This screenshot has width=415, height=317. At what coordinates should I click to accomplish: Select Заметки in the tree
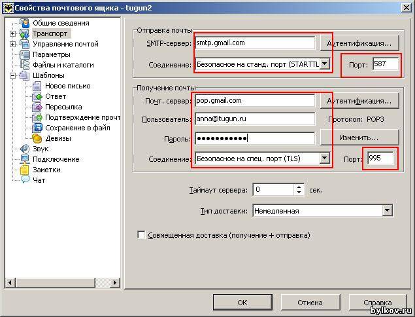coord(46,170)
